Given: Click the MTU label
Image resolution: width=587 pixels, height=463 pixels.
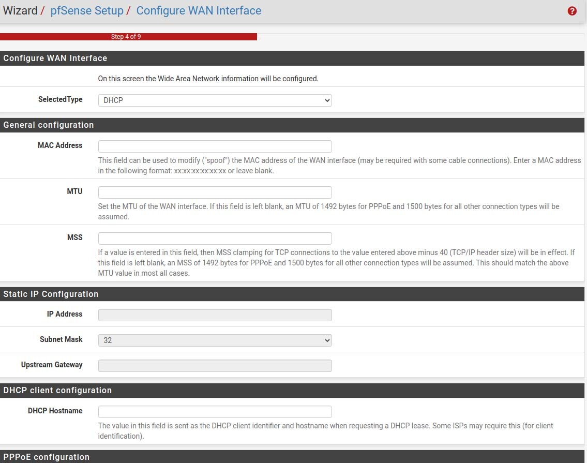Looking at the screenshot, I should pyautogui.click(x=74, y=191).
